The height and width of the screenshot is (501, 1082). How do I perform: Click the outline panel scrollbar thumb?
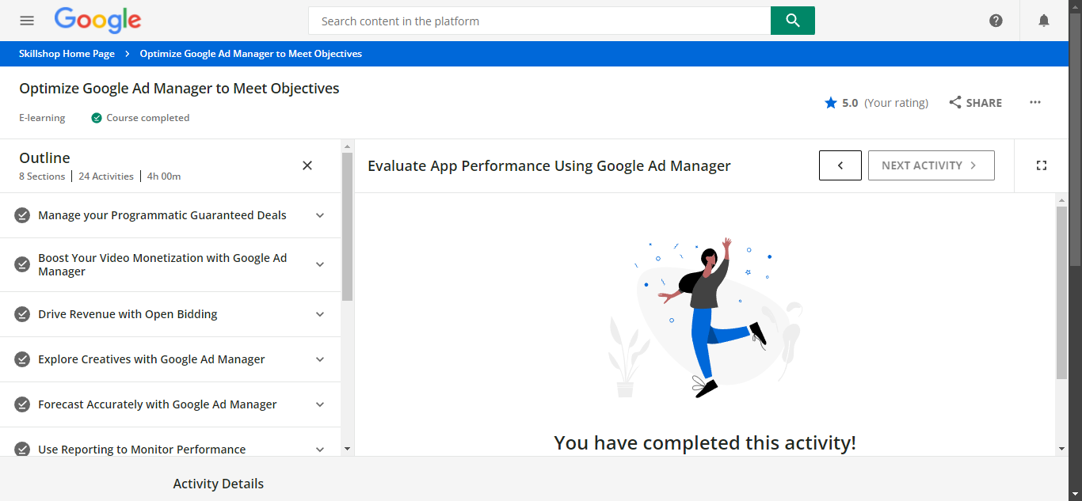tap(347, 226)
